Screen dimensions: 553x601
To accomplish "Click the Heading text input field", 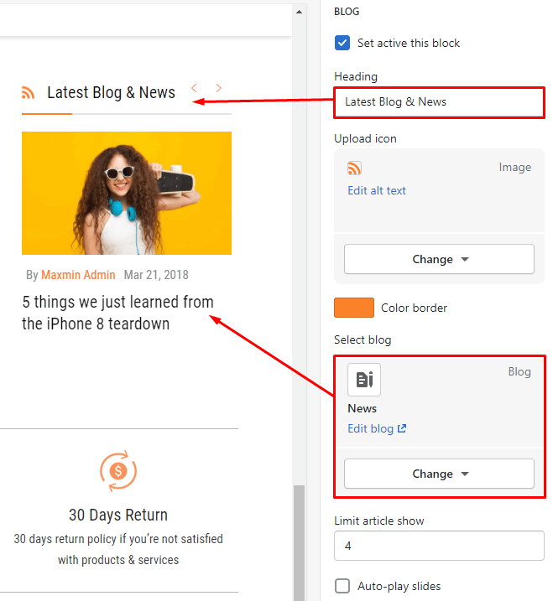I will [439, 102].
